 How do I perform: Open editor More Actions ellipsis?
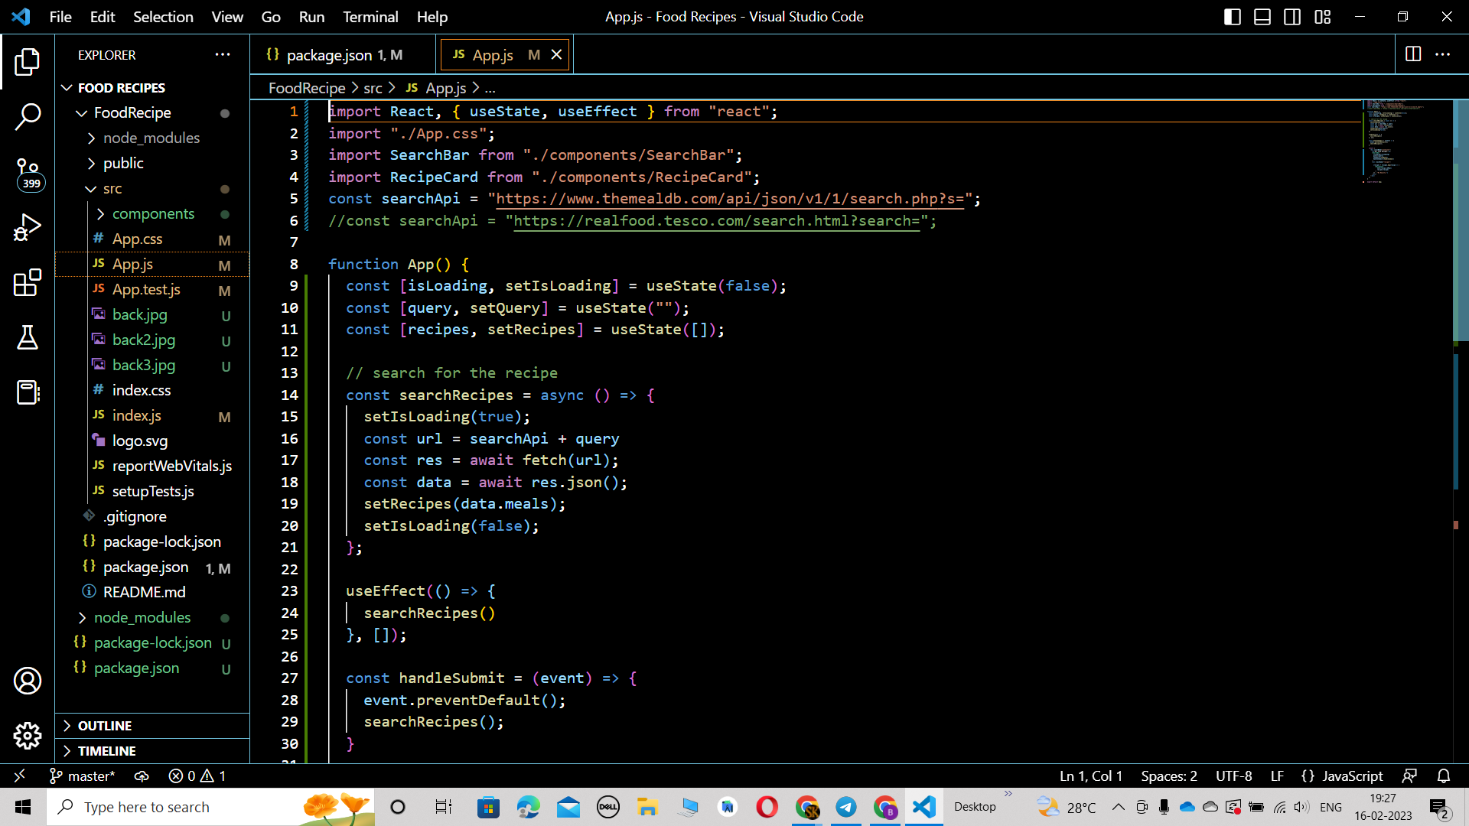(x=1442, y=54)
